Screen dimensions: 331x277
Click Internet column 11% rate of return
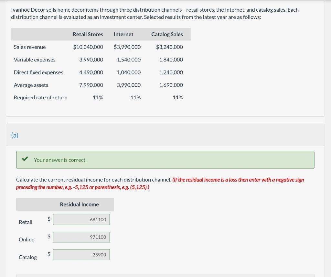point(135,97)
